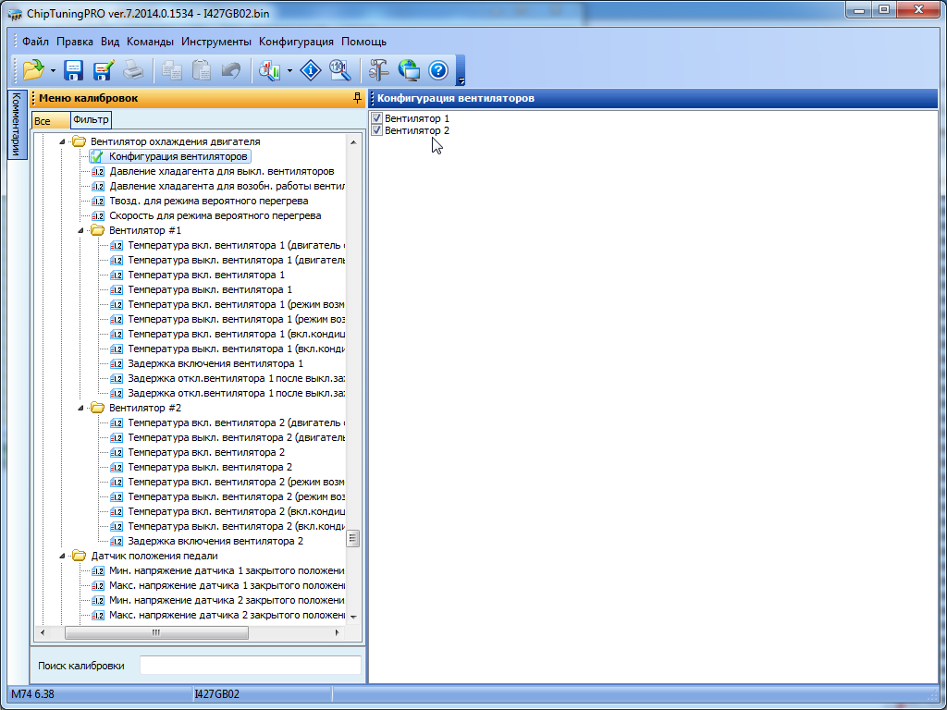Save the firmware with the floppy icon

(x=74, y=70)
